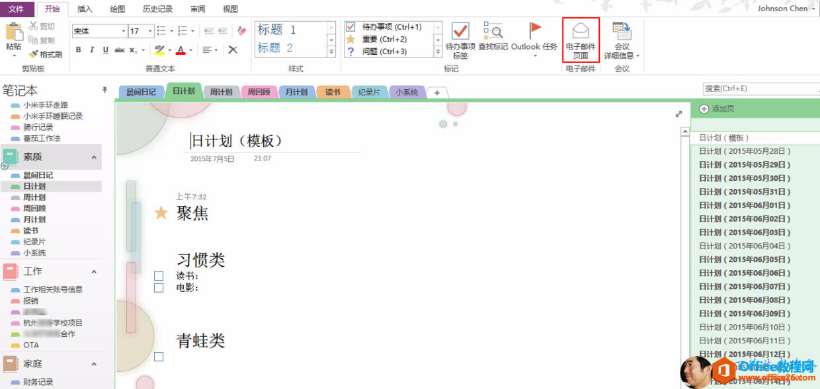The width and height of the screenshot is (820, 389).
Task: Click the star tag beside 聚焦
Action: coord(161,213)
